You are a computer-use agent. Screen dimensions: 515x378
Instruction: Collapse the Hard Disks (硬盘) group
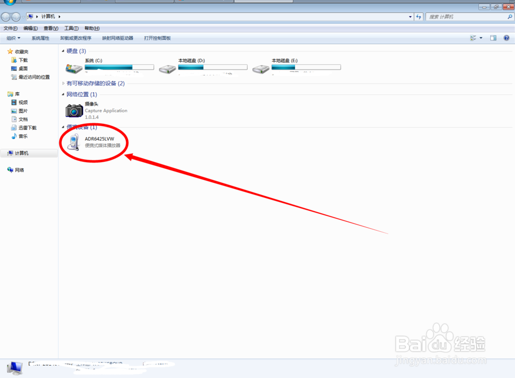pos(63,51)
